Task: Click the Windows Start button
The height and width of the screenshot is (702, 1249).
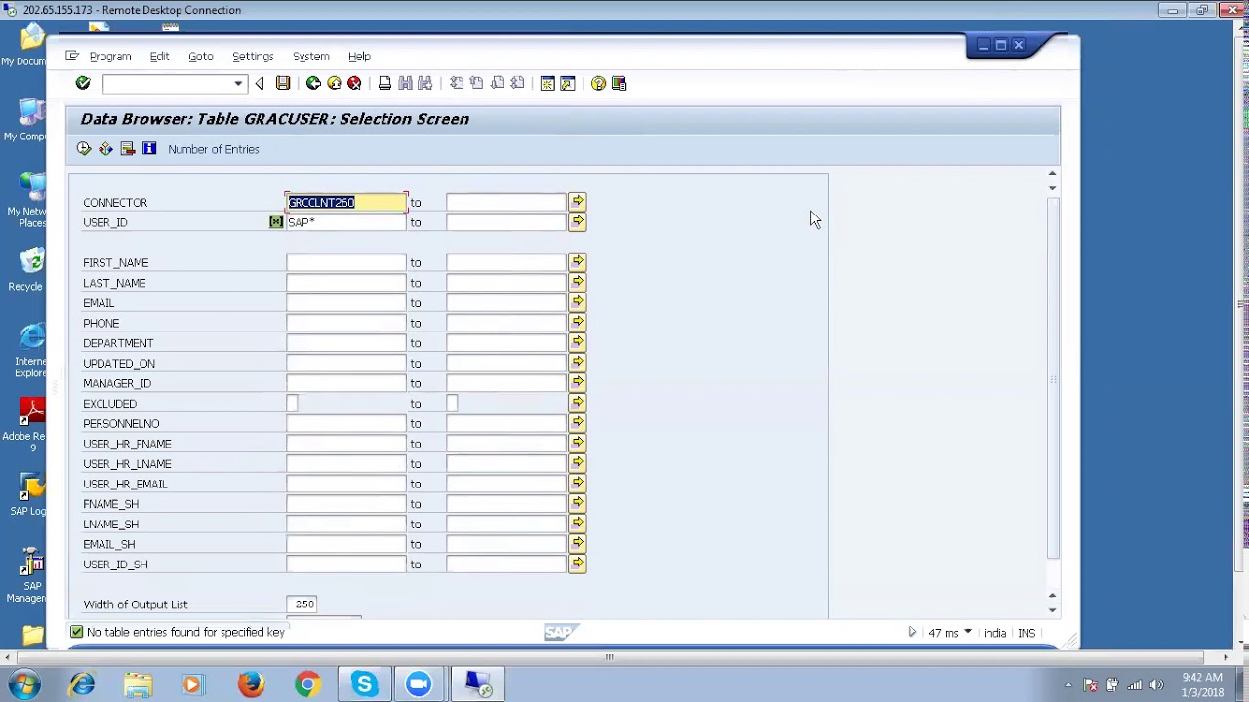Action: pyautogui.click(x=22, y=684)
